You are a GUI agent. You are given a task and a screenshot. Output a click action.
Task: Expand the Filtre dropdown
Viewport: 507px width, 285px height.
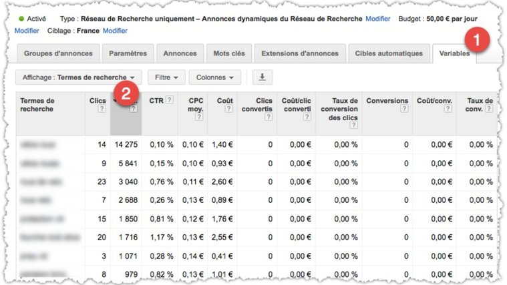(166, 77)
